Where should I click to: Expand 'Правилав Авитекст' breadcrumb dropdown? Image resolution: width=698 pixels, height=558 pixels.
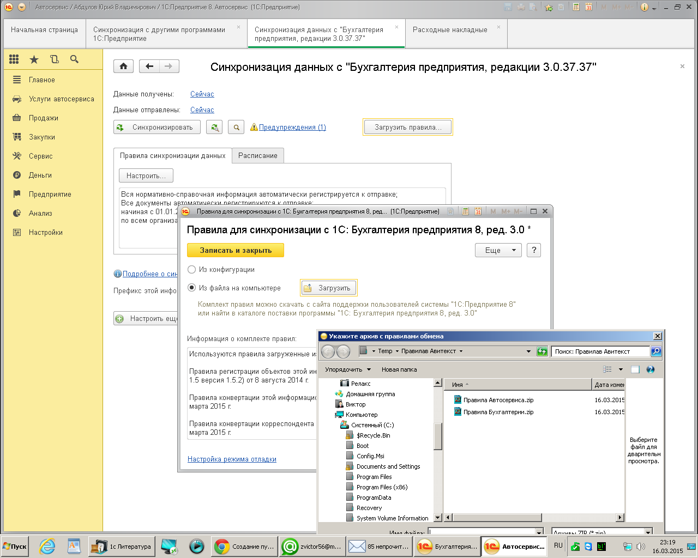coord(461,351)
